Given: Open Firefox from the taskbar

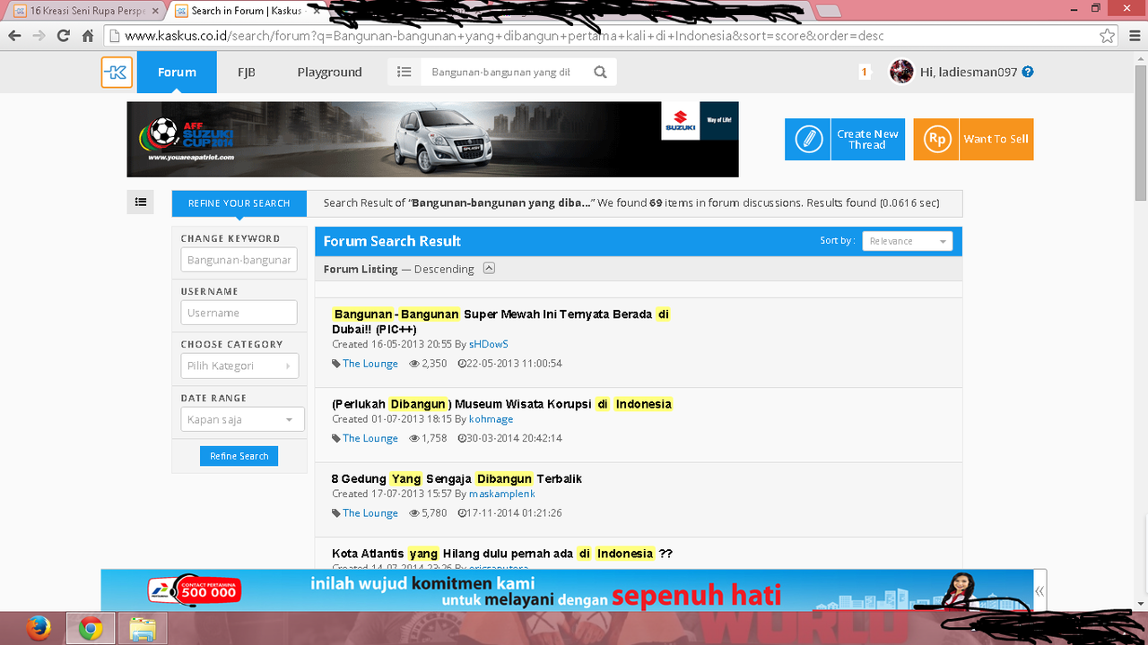Looking at the screenshot, I should [38, 629].
